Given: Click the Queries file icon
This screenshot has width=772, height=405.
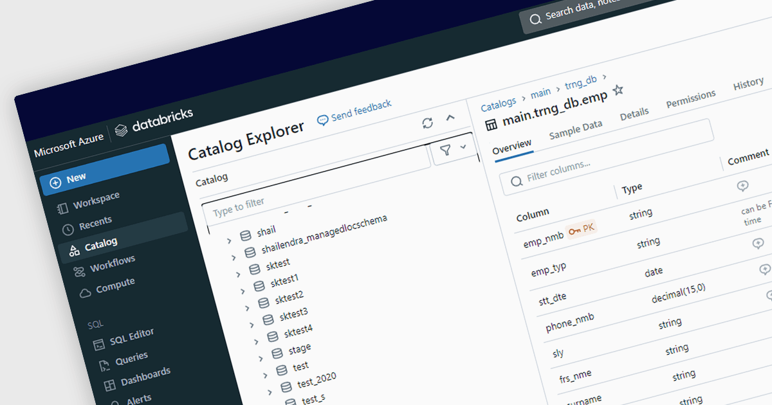Looking at the screenshot, I should tap(104, 366).
